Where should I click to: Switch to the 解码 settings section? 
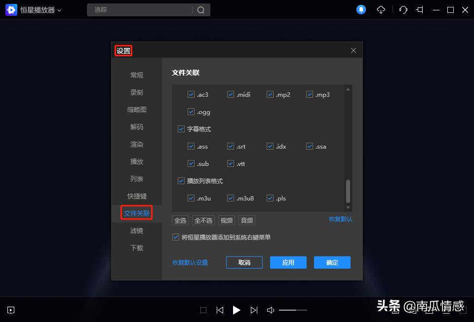tap(136, 127)
